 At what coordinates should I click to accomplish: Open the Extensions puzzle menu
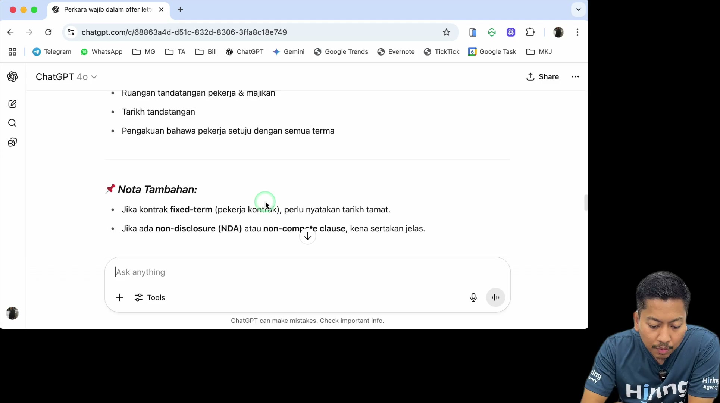pos(530,32)
